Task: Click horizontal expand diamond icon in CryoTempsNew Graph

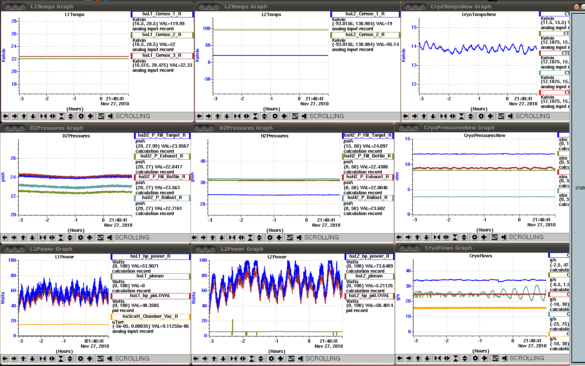Action: point(453,116)
